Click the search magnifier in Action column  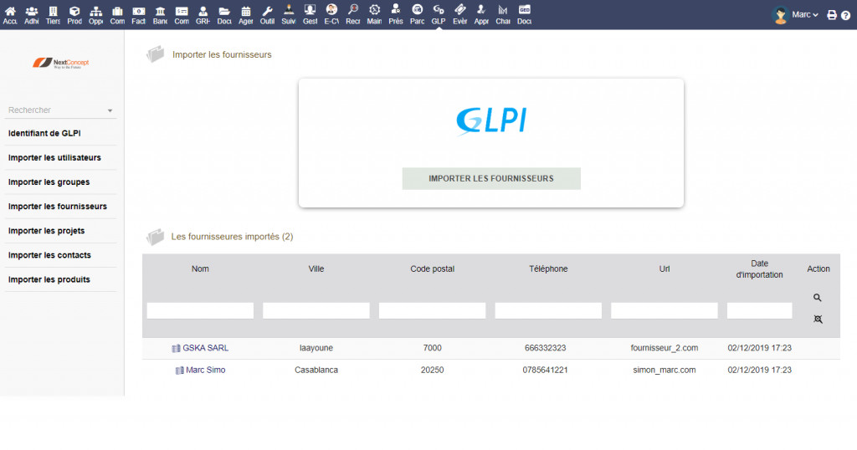[x=817, y=298]
